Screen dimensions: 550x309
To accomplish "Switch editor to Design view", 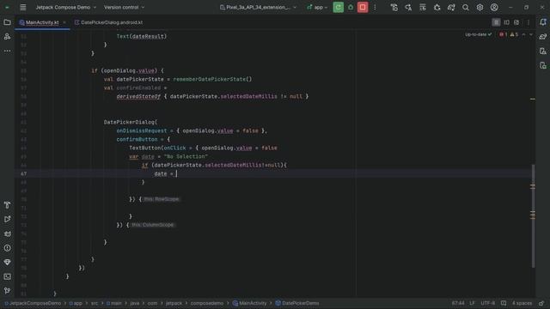I will point(516,22).
